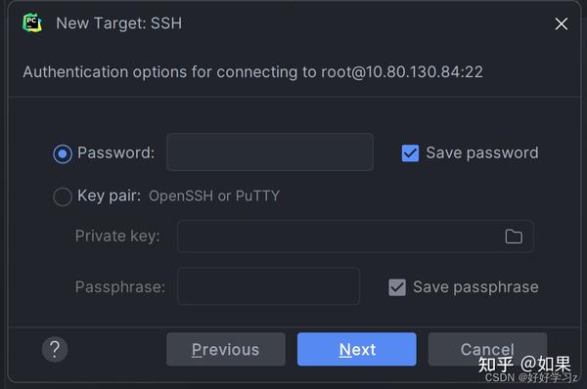
Task: Open the private key folder browser
Action: pyautogui.click(x=514, y=237)
